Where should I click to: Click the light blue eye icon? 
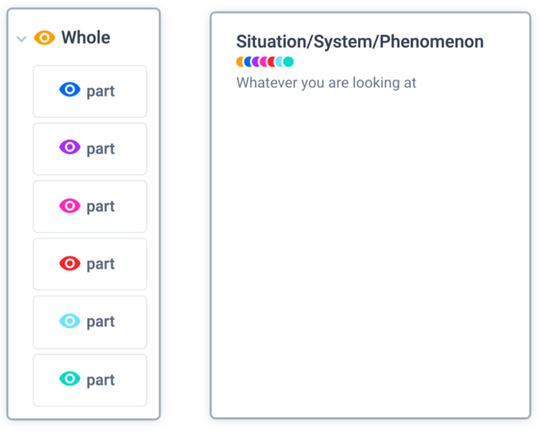point(70,321)
